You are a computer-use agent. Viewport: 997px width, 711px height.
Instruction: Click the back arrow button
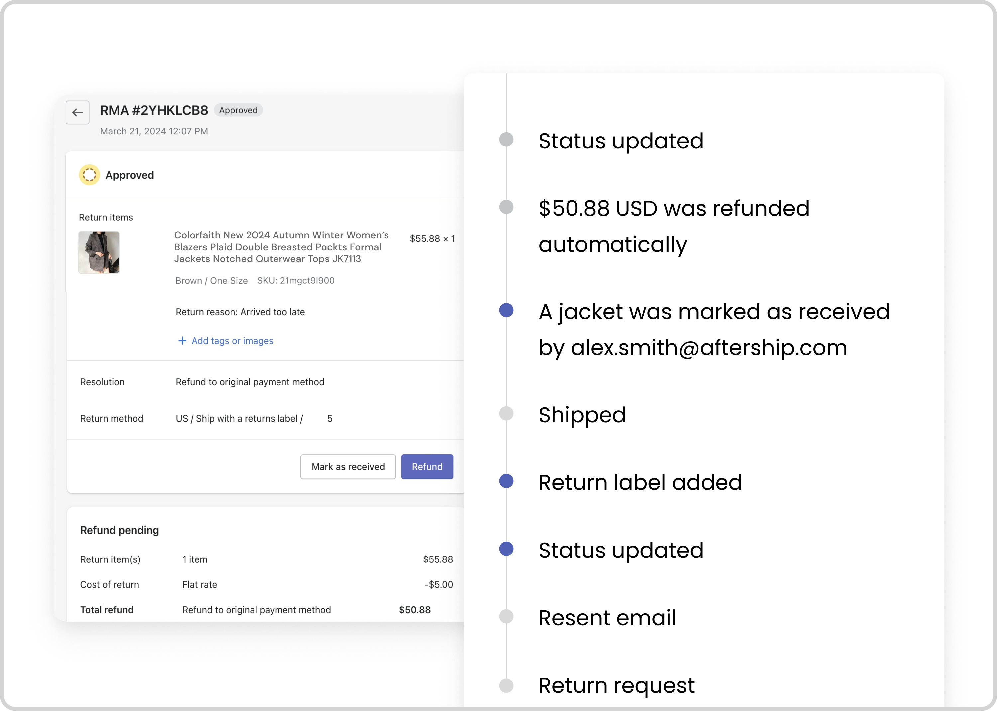77,113
